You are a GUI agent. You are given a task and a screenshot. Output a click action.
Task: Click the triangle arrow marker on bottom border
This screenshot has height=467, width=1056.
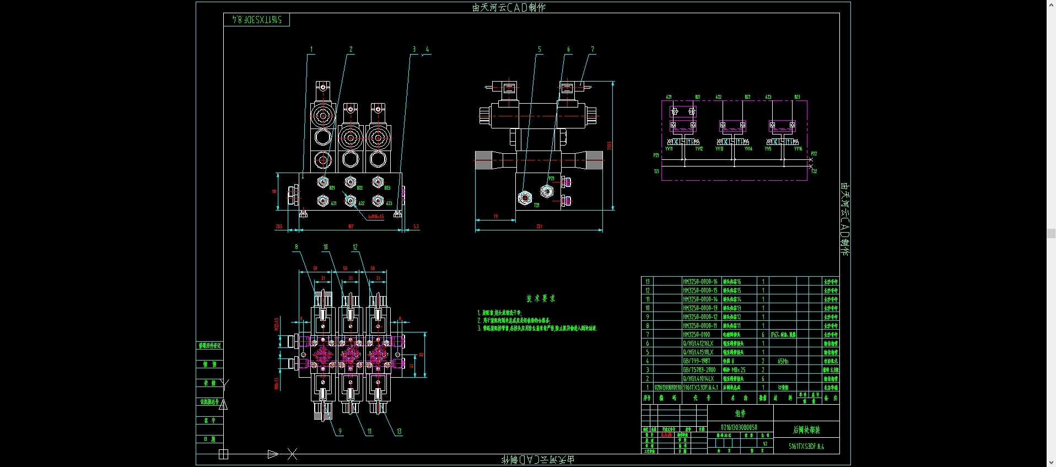coord(273,454)
